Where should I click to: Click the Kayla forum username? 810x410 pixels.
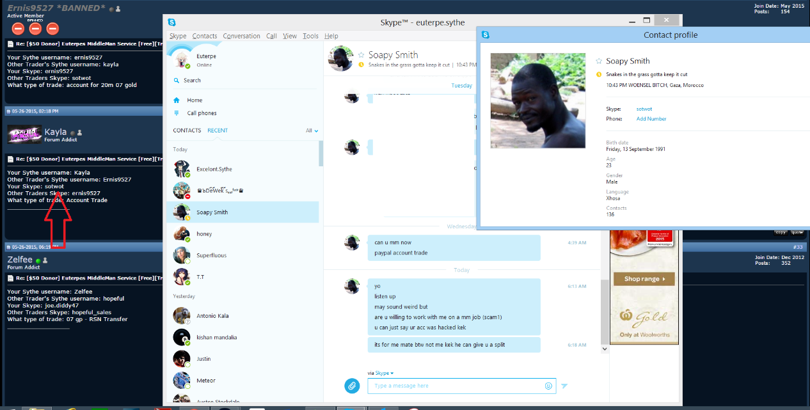coord(56,132)
